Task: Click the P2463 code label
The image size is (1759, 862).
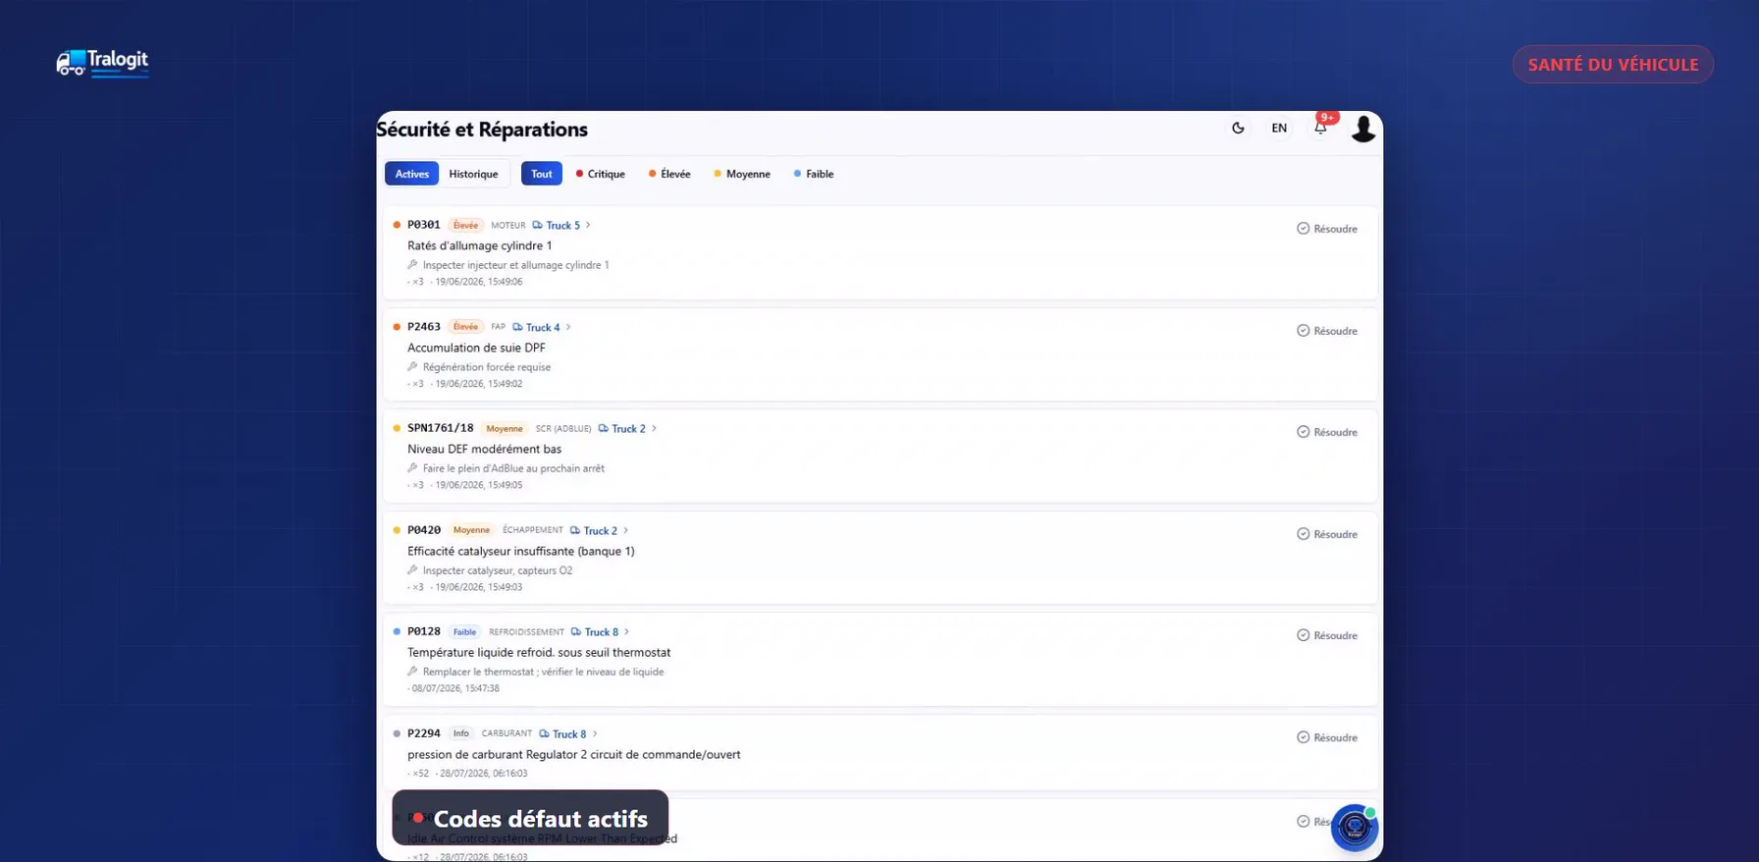Action: [424, 327]
